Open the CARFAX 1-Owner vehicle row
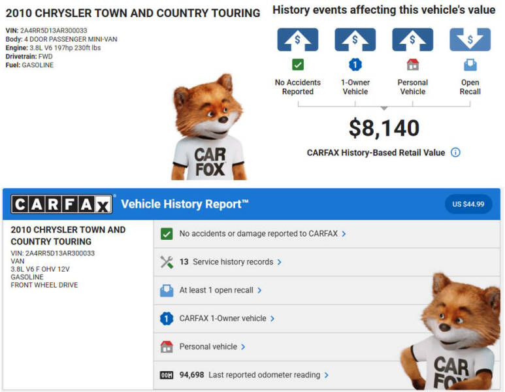505x392 pixels. (223, 318)
